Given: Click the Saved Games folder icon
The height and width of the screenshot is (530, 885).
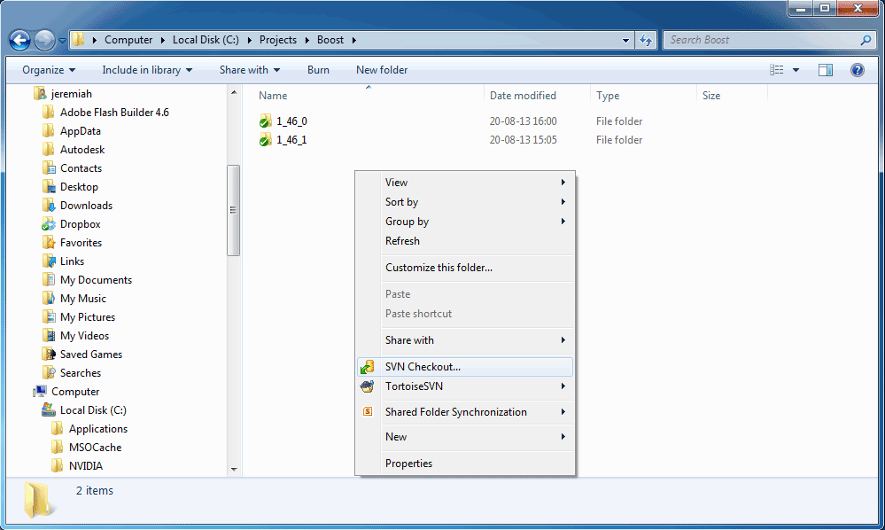Looking at the screenshot, I should click(49, 355).
